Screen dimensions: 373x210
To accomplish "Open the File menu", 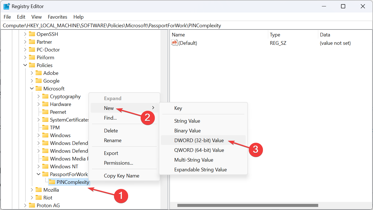I will (x=7, y=17).
